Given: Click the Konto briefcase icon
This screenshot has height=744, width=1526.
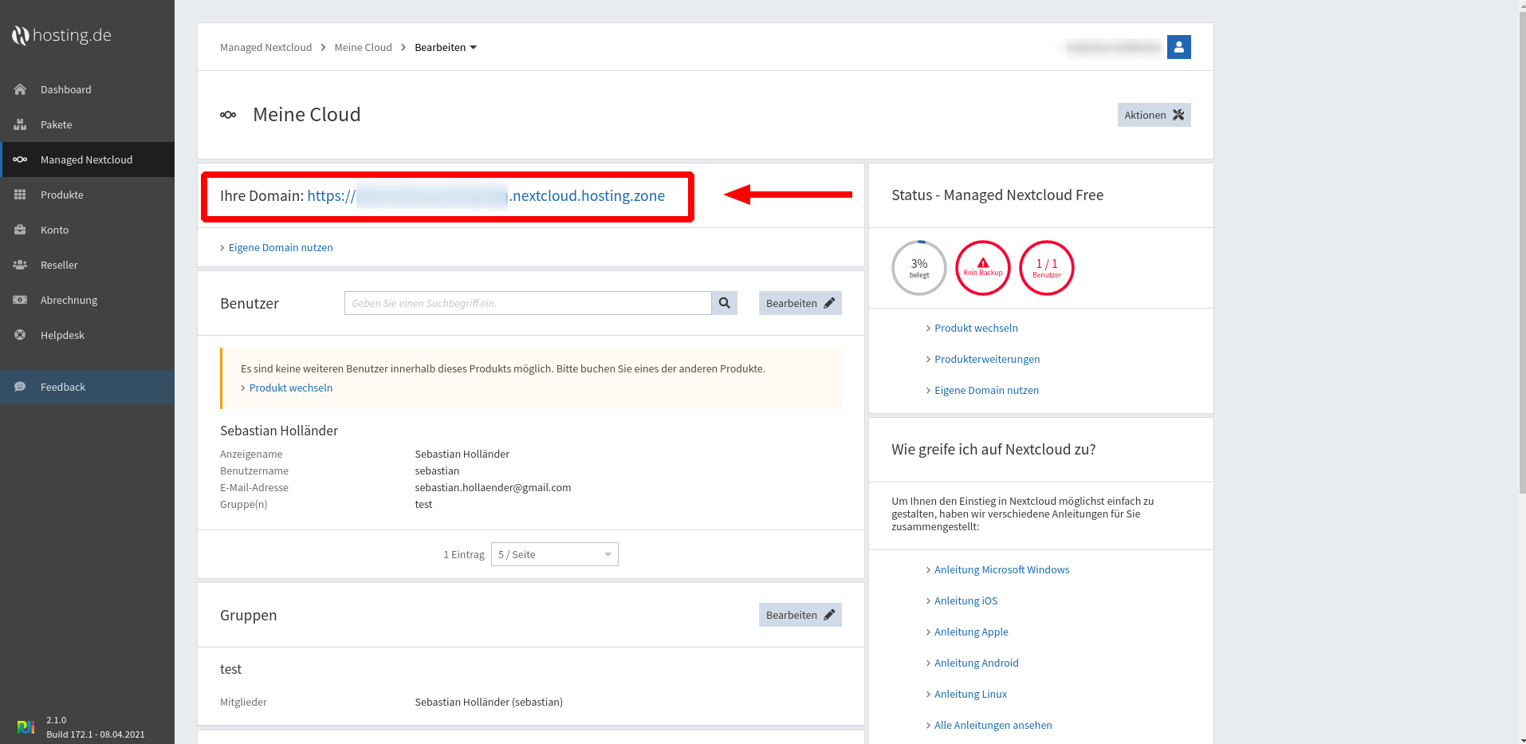Looking at the screenshot, I should 20,230.
